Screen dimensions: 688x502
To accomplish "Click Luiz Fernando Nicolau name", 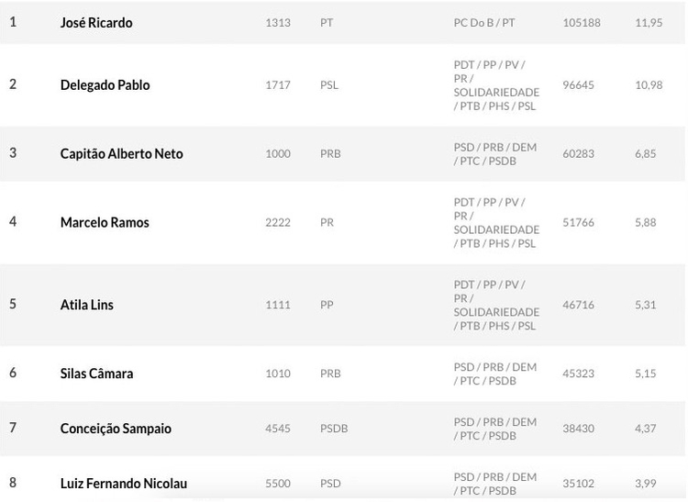I will click(124, 484).
